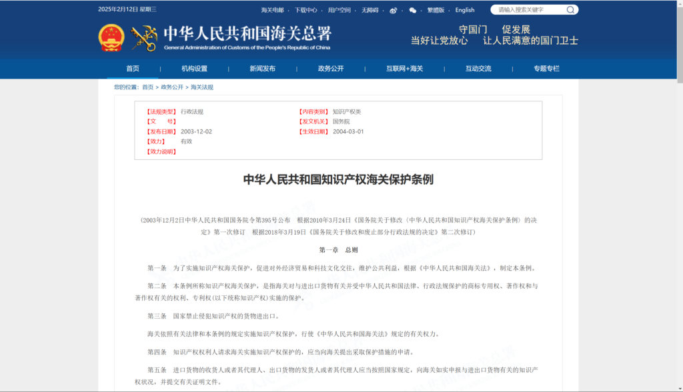Click the 【发文机关】 label
Screen dimensions: 683x392
313,121
